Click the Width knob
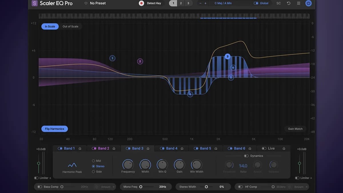Screen dimensions: 343x193 145,165
